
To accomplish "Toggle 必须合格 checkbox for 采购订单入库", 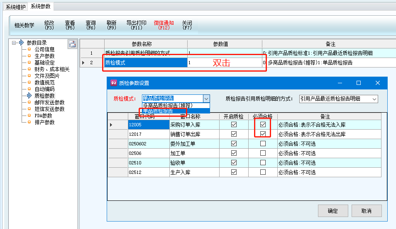I will click(x=263, y=124).
